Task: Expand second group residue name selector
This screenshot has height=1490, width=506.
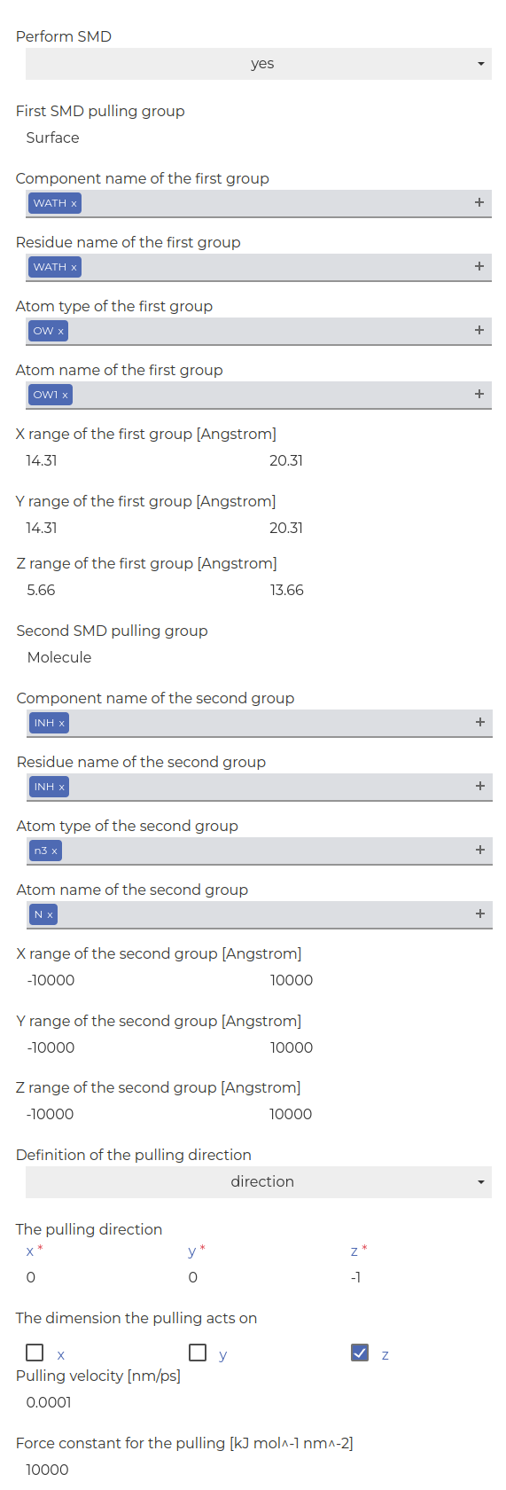Action: coord(260,787)
